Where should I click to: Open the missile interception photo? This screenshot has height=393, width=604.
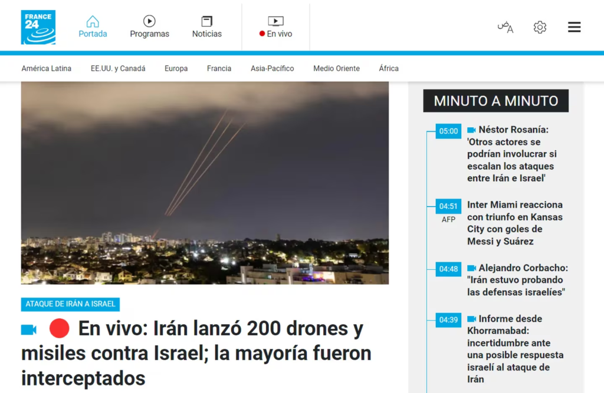(x=205, y=183)
